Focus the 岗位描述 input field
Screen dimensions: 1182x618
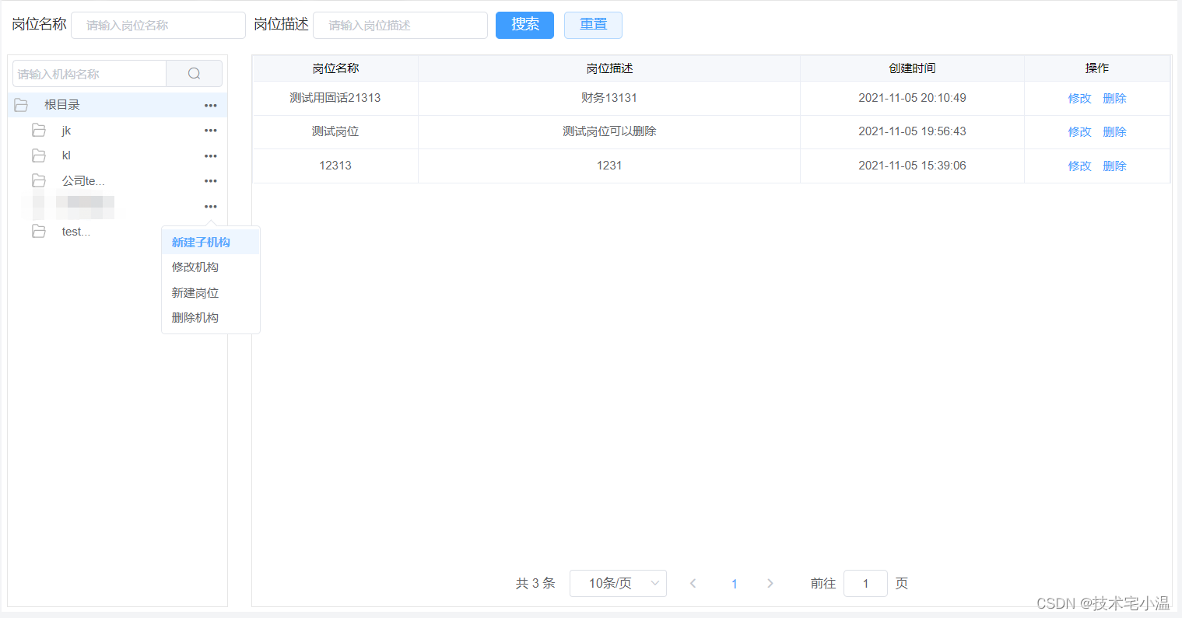pyautogui.click(x=400, y=25)
